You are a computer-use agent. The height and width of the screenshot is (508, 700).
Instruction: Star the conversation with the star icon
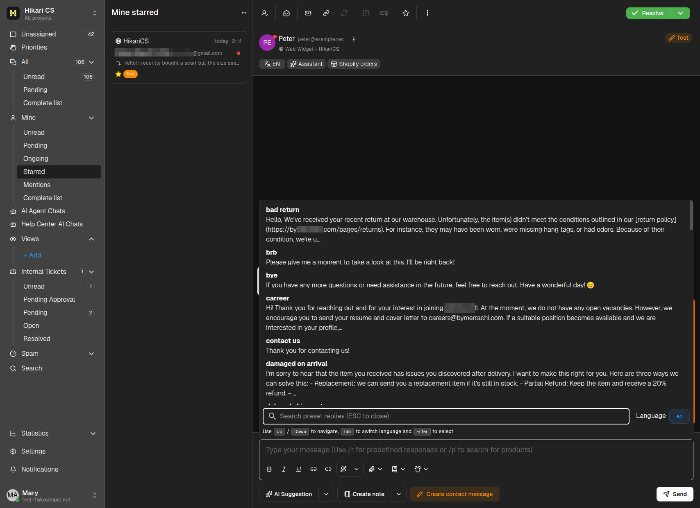click(406, 13)
